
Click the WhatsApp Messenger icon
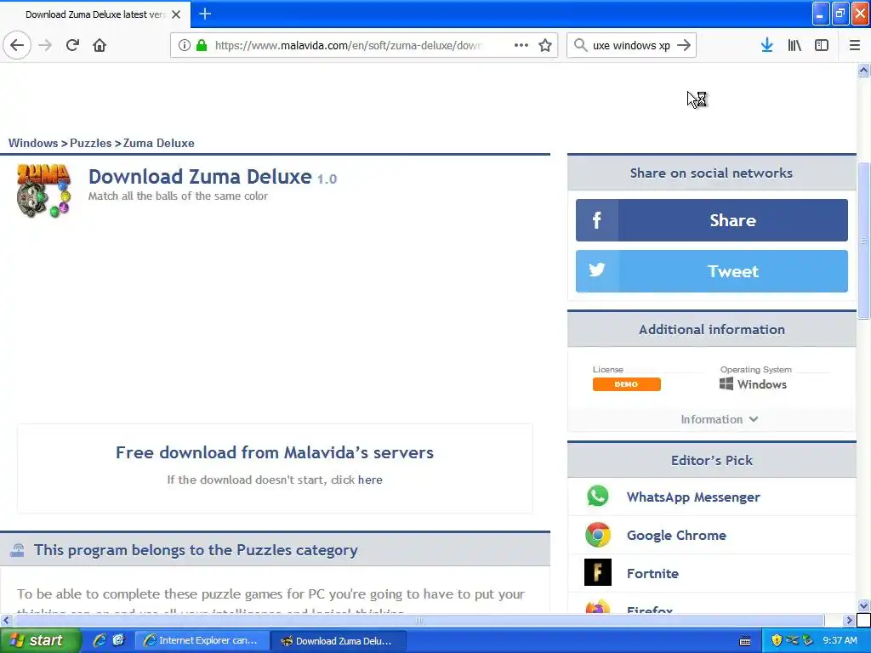click(x=598, y=496)
